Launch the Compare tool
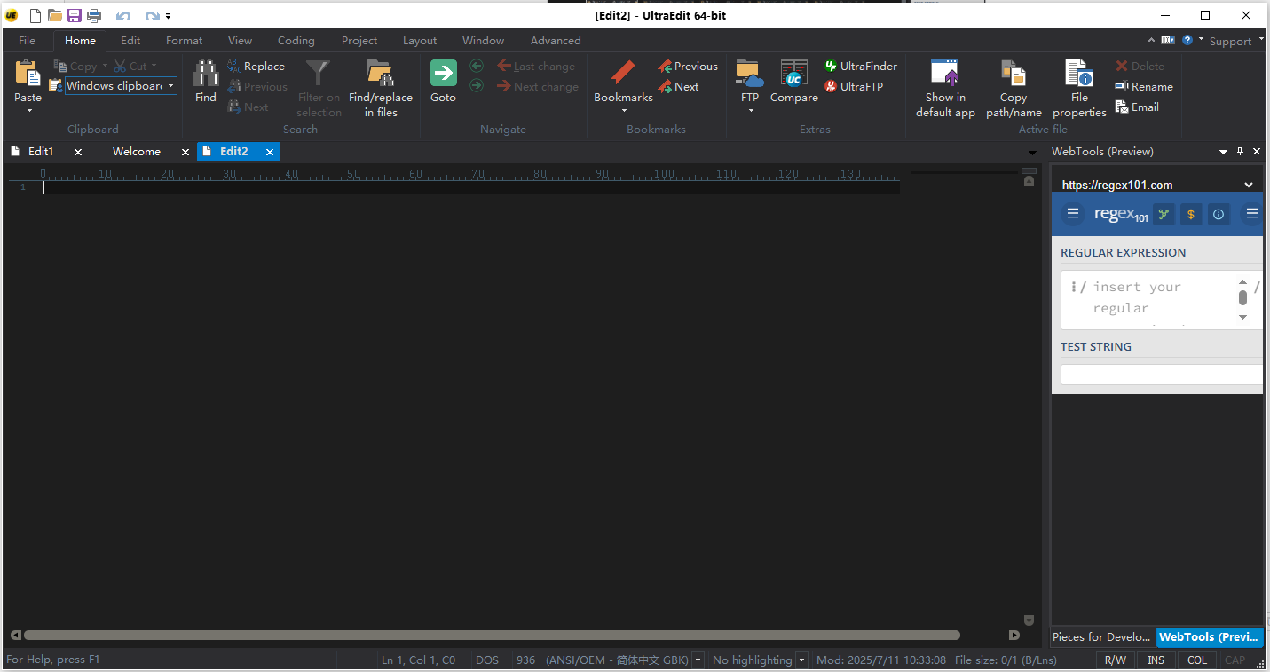This screenshot has height=672, width=1270. tap(793, 75)
